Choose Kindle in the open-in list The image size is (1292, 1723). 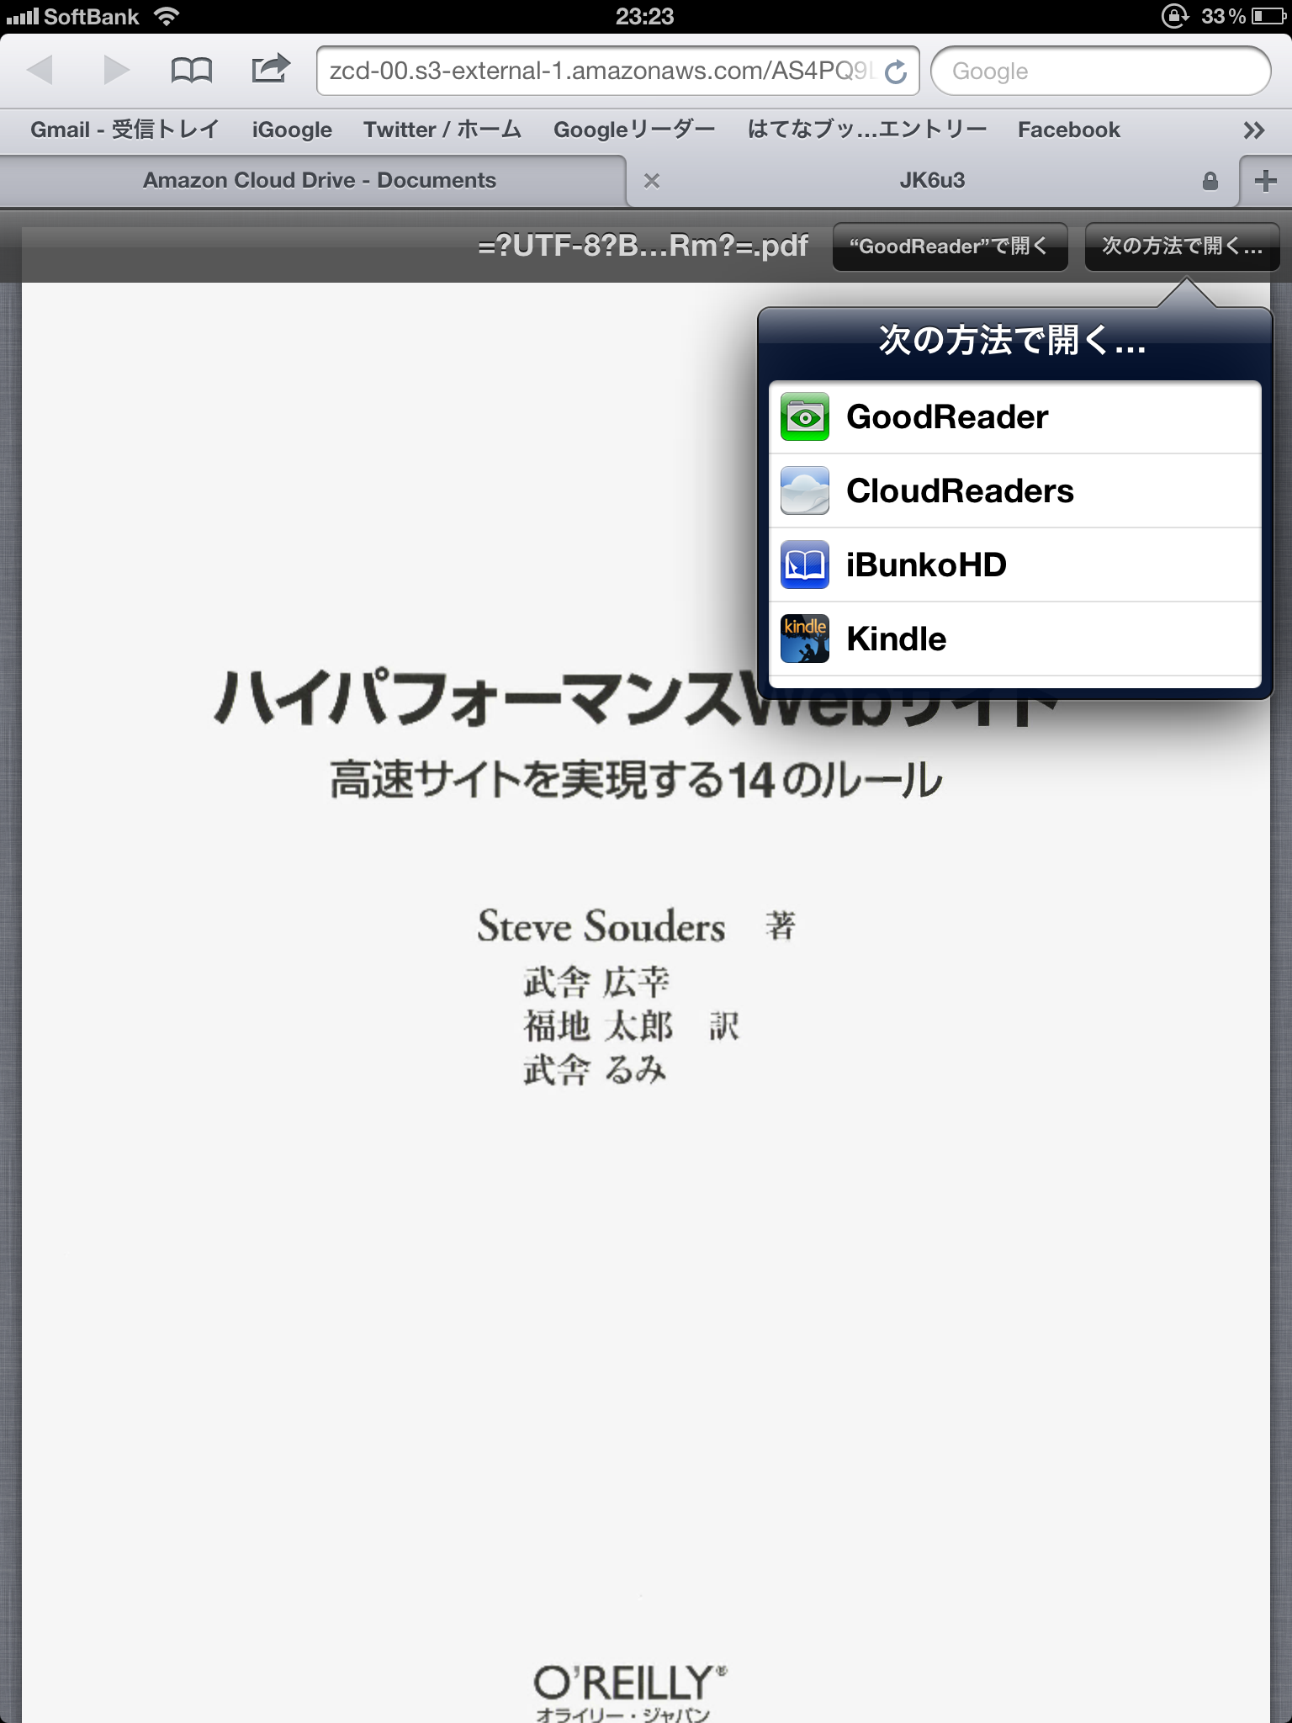coord(1014,639)
